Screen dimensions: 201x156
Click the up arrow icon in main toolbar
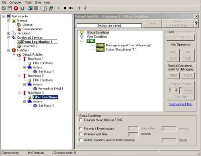click(x=79, y=8)
